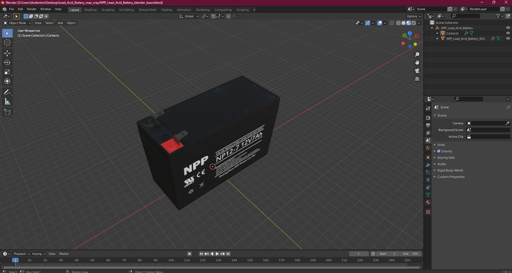The height and width of the screenshot is (273, 512).
Task: Open the Material properties tab
Action: pos(428,202)
